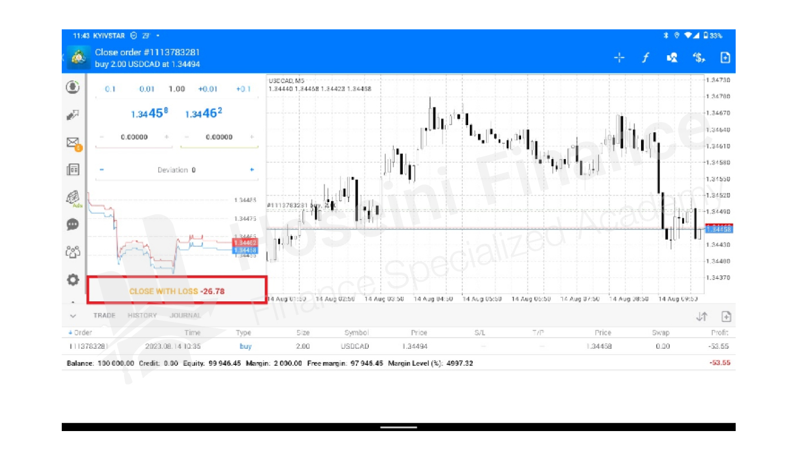Increase volume by +0.1
The image size is (798, 461).
pos(243,89)
